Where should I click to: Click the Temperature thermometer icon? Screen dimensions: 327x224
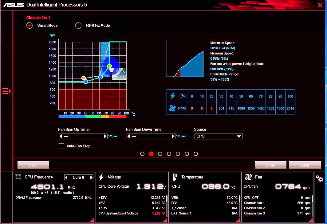pyautogui.click(x=175, y=177)
